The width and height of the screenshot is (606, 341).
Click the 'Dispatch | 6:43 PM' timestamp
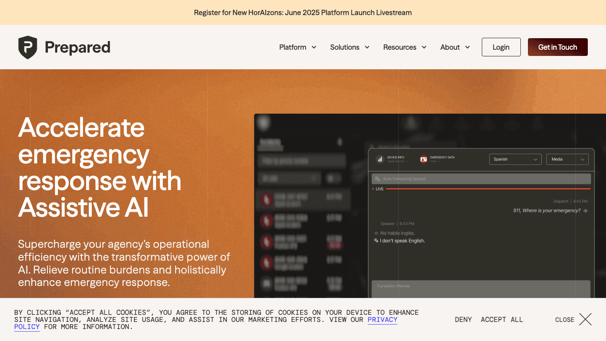[x=571, y=201]
